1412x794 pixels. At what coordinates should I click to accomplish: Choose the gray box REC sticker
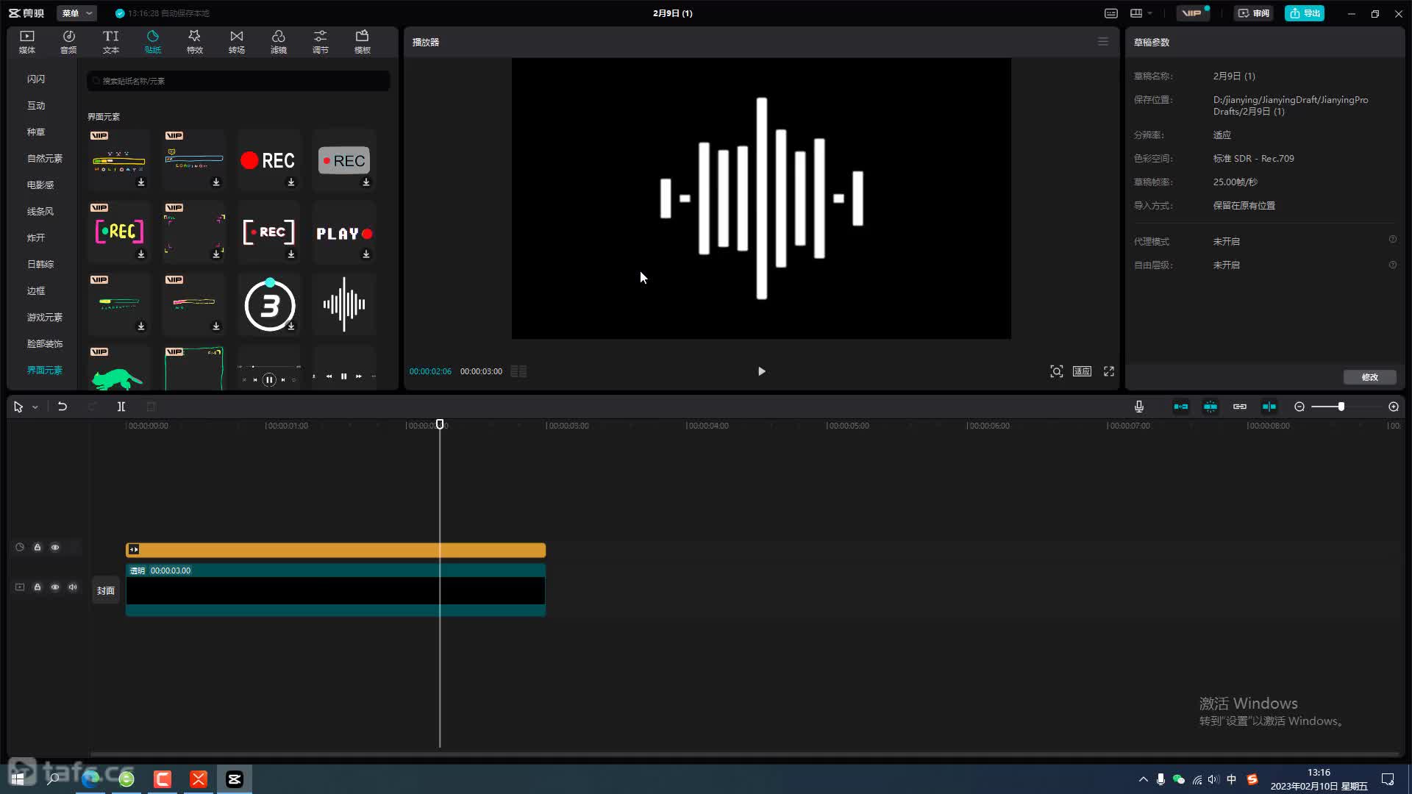[x=343, y=160]
